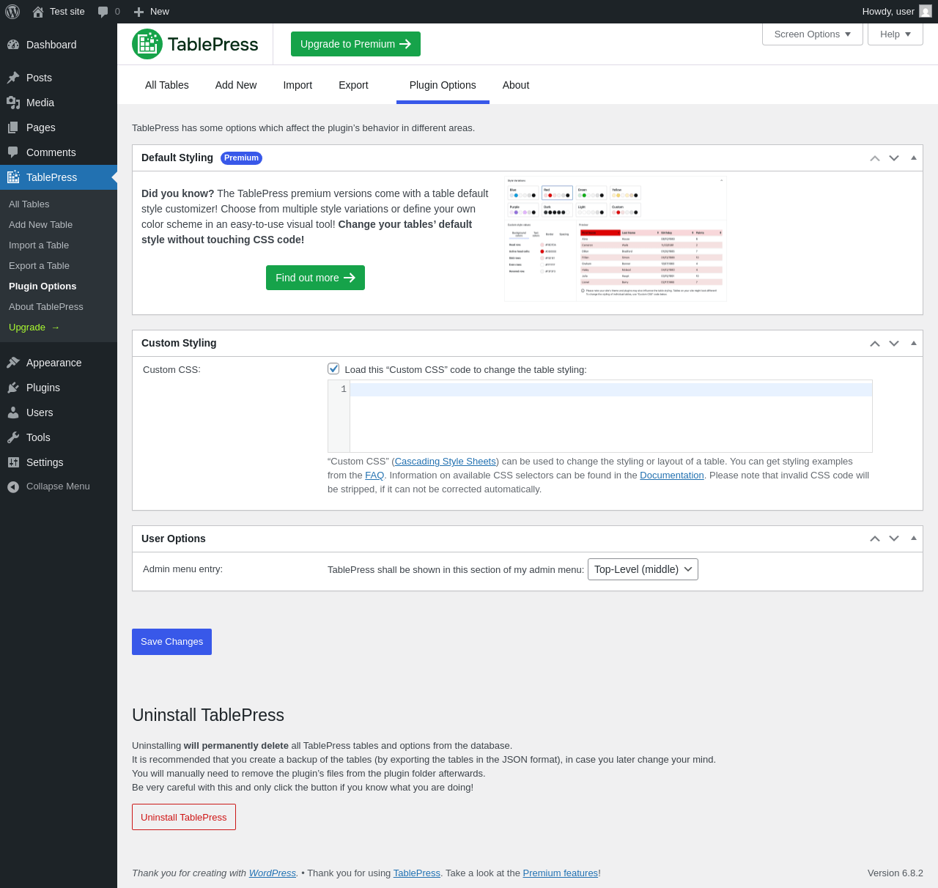
Task: Collapse the Custom Styling panel
Action: [914, 343]
